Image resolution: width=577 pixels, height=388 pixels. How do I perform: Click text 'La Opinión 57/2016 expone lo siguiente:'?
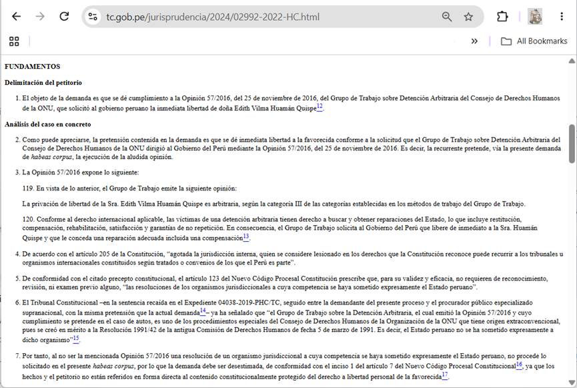pos(81,172)
